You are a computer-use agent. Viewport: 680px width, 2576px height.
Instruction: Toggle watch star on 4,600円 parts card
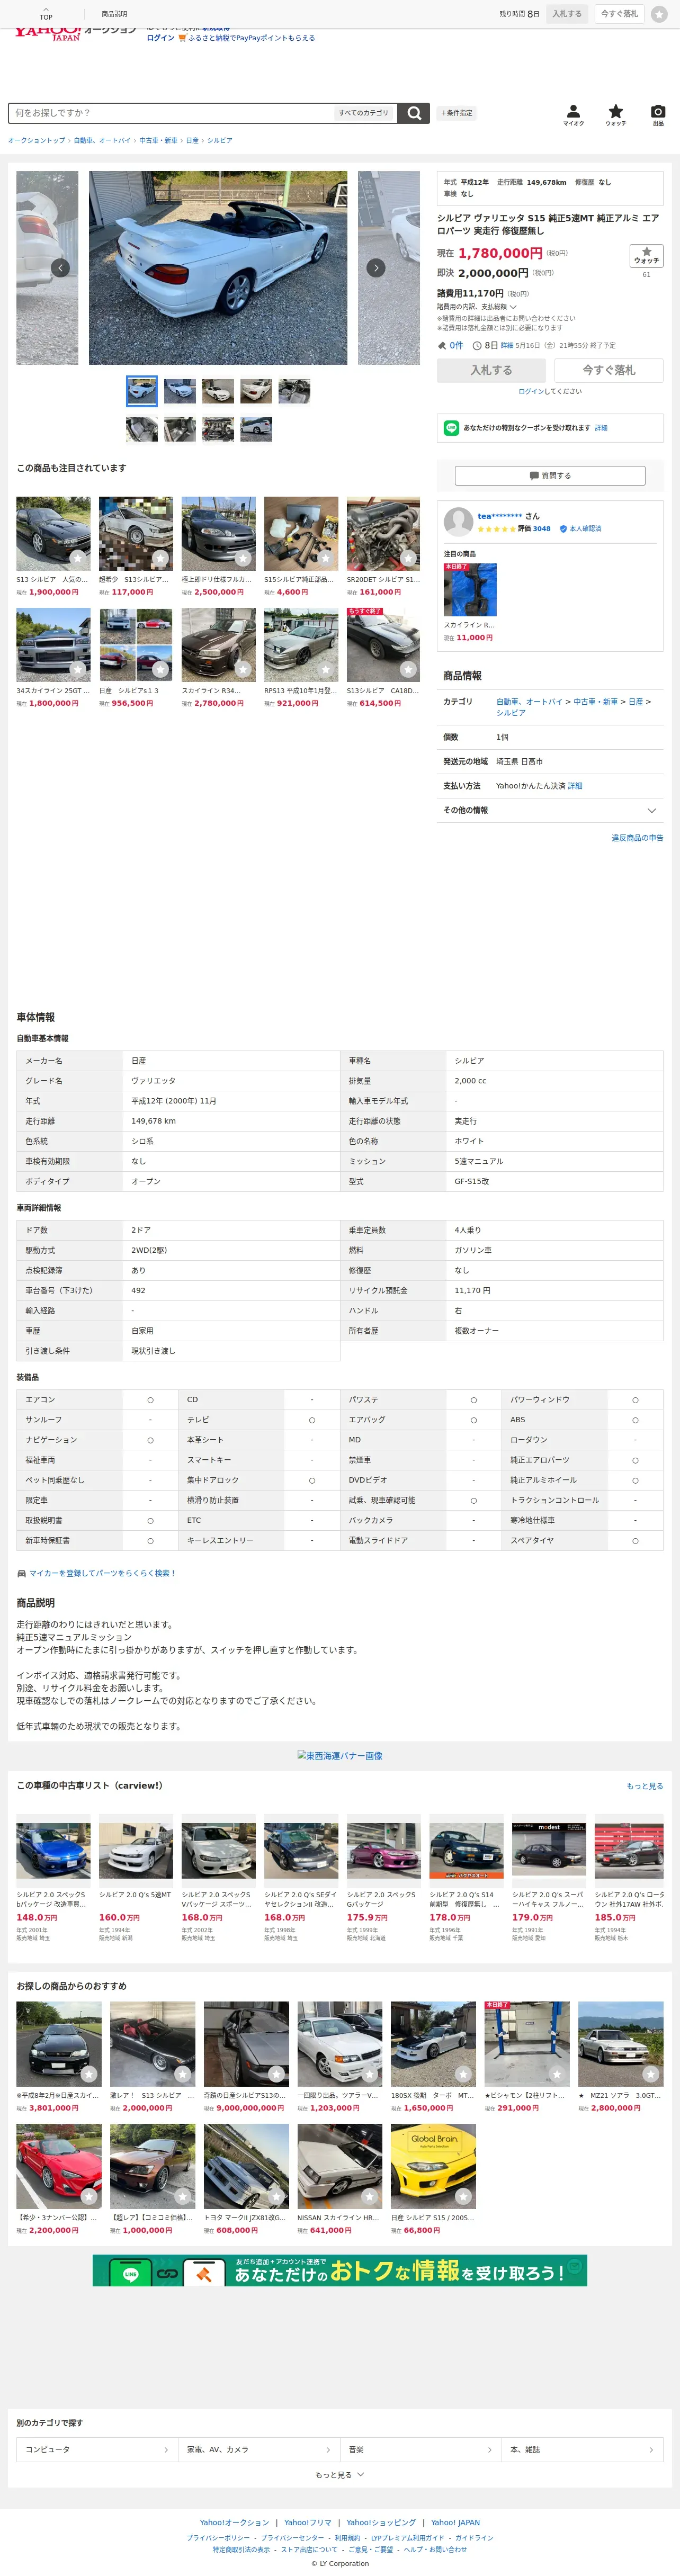click(x=325, y=558)
